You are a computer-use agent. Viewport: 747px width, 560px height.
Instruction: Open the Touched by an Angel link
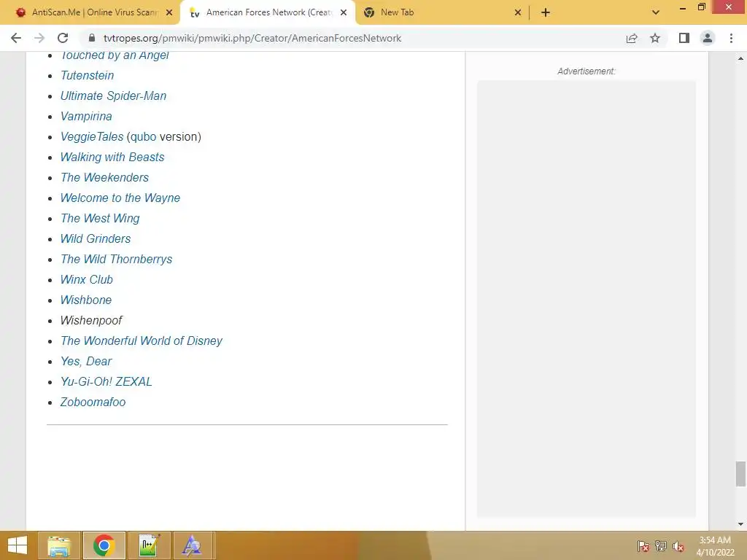coord(115,55)
